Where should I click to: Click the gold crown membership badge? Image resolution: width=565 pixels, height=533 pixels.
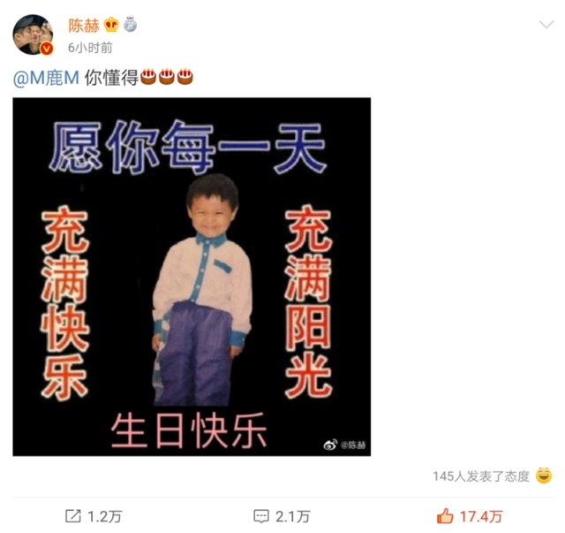tap(111, 26)
